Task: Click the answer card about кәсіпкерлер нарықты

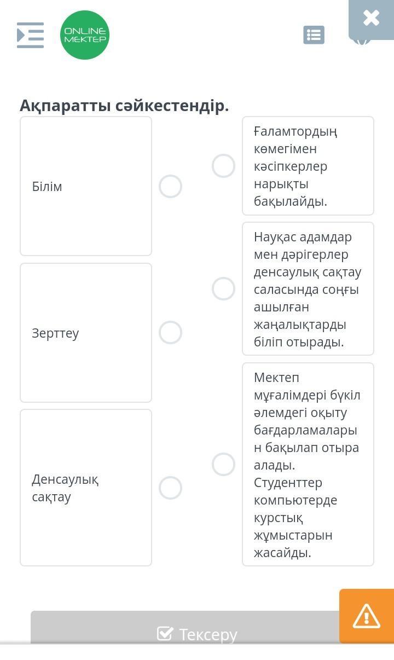Action: click(308, 166)
